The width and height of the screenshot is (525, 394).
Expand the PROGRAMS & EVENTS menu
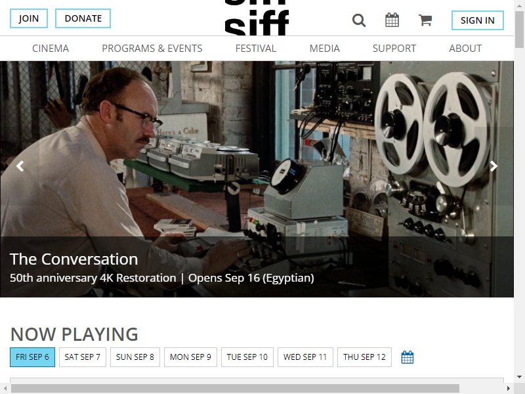point(152,49)
